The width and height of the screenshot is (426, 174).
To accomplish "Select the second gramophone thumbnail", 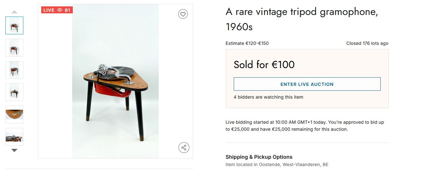I will [x=14, y=48].
